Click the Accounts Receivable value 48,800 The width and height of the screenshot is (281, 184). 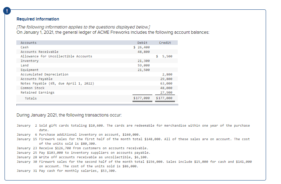coord(144,51)
